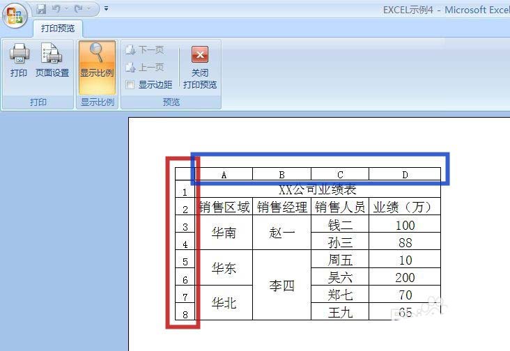Select the 打印预览 ribbon tab
510x351 pixels.
point(58,29)
